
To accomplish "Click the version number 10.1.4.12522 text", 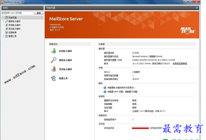I will coord(138,64).
